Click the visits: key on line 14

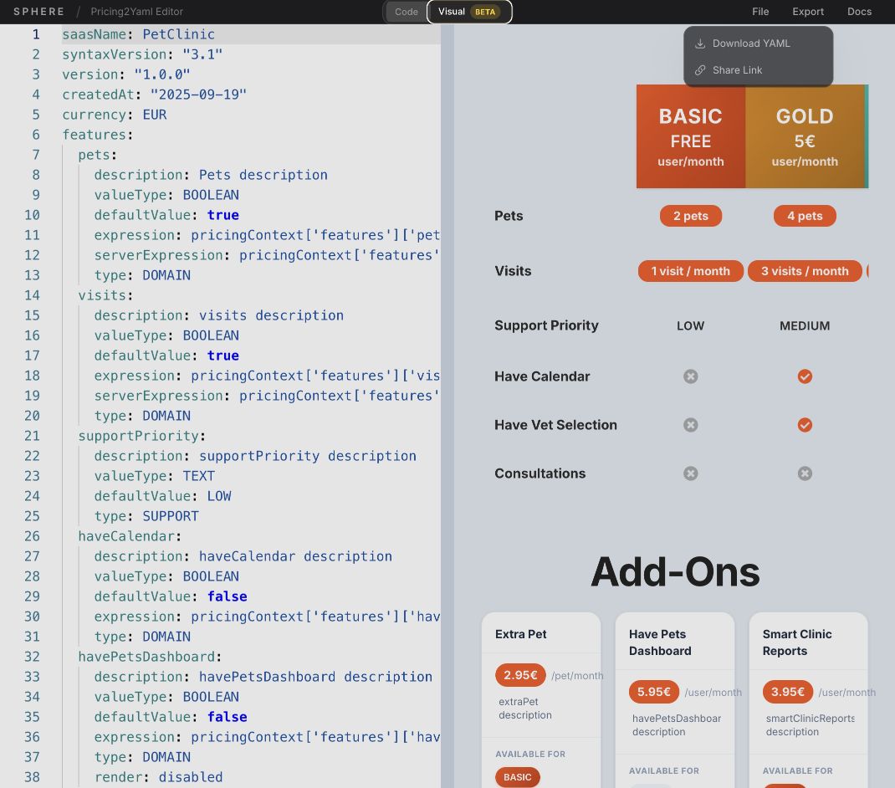tap(105, 295)
